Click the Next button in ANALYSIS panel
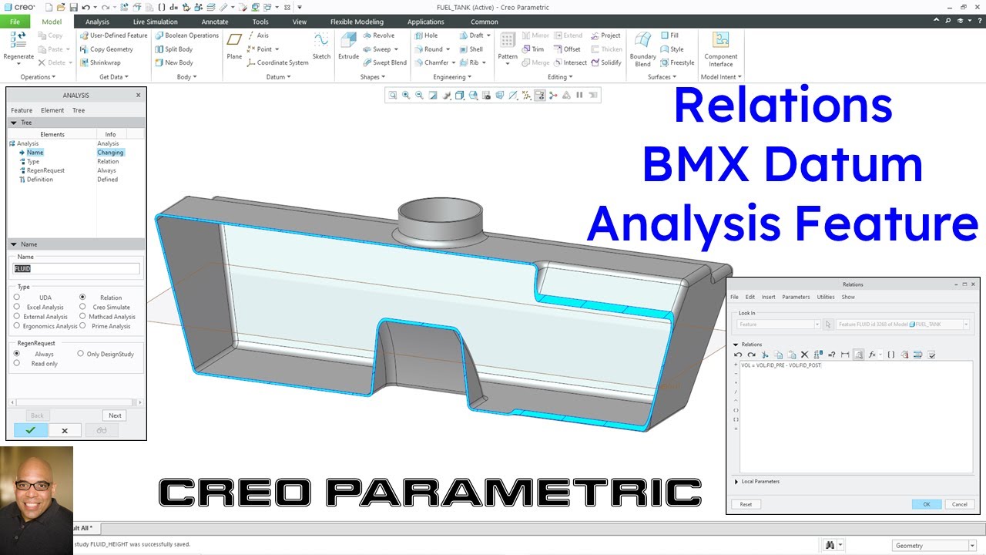This screenshot has height=555, width=986. coord(115,415)
